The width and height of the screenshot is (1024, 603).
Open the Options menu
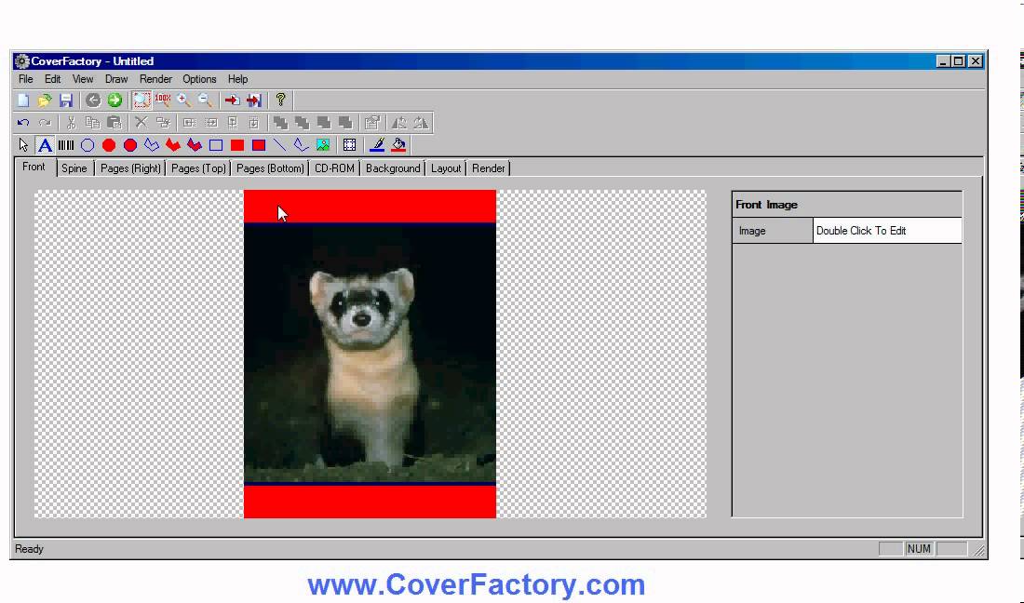199,79
